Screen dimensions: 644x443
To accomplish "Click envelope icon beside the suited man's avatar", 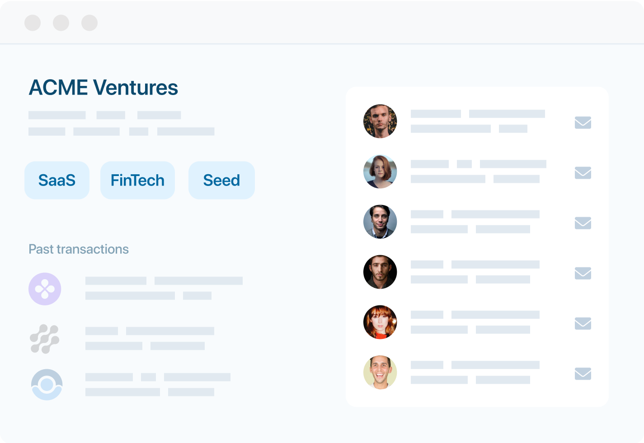I will [583, 223].
